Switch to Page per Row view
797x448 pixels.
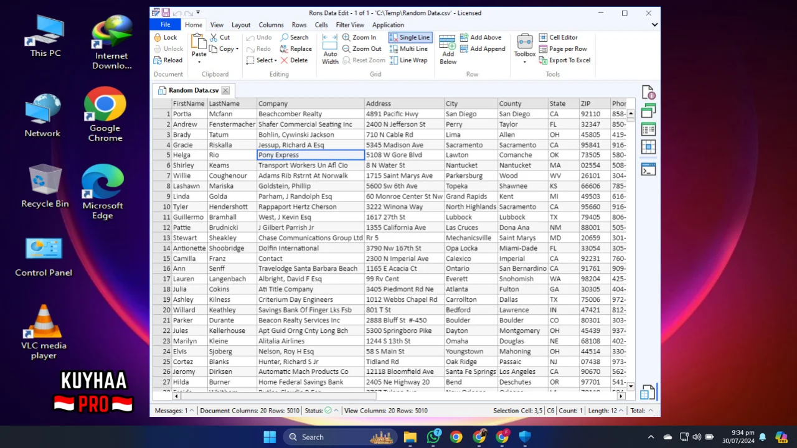563,49
